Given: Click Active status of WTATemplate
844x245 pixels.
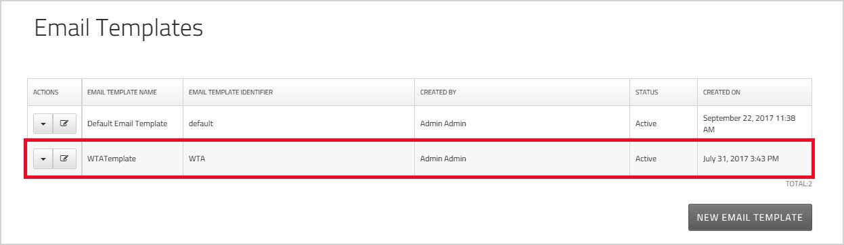Looking at the screenshot, I should tap(646, 159).
